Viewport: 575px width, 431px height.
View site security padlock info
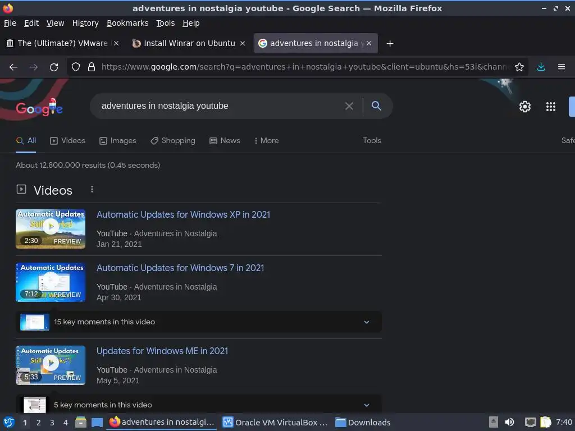click(92, 67)
